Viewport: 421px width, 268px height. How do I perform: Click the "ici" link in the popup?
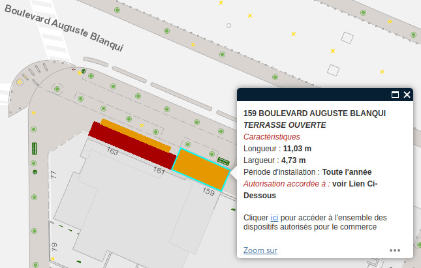[x=275, y=217]
